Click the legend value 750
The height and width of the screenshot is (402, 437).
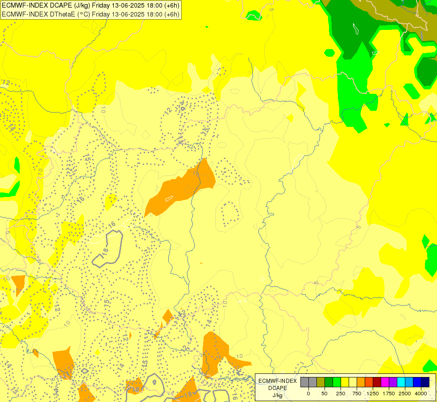357,394
